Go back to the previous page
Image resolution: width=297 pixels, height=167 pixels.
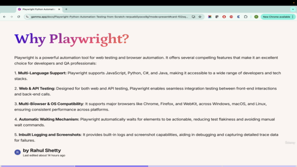pyautogui.click(x=4, y=17)
